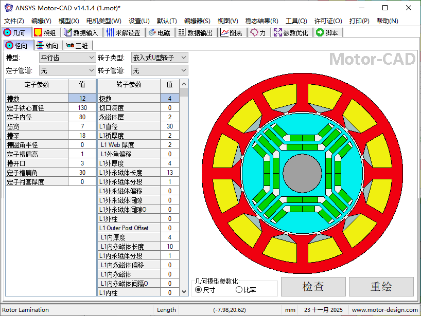Select the L1 Outer Post Offset row
This screenshot has height=316, width=421.
pyautogui.click(x=138, y=228)
